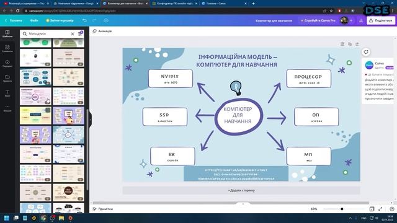Viewport: 397px width, 223px height.
Task: Open the Text tab in the sidebar
Action: click(7, 94)
